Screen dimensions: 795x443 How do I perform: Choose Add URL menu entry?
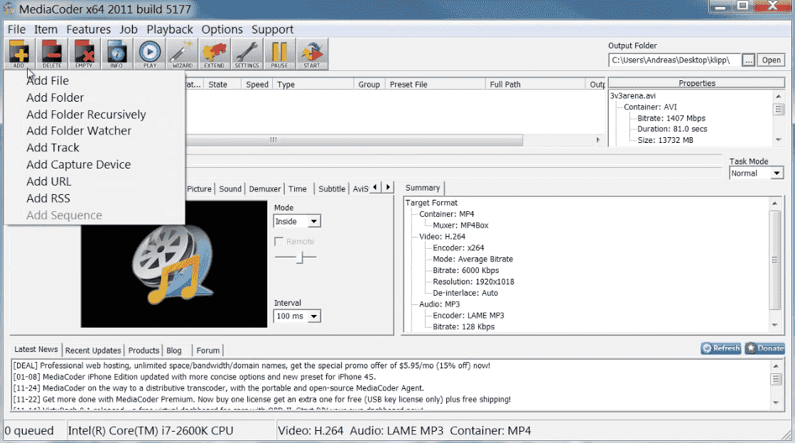[x=48, y=181]
